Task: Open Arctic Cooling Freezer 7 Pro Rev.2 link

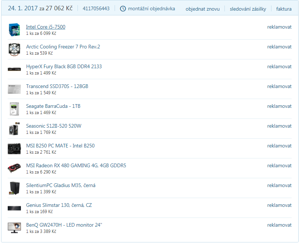Action: point(63,47)
